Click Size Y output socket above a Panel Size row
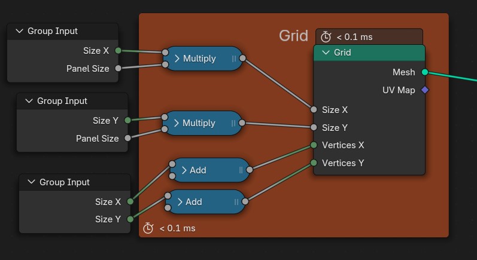Image resolution: width=477 pixels, height=260 pixels. (127, 120)
